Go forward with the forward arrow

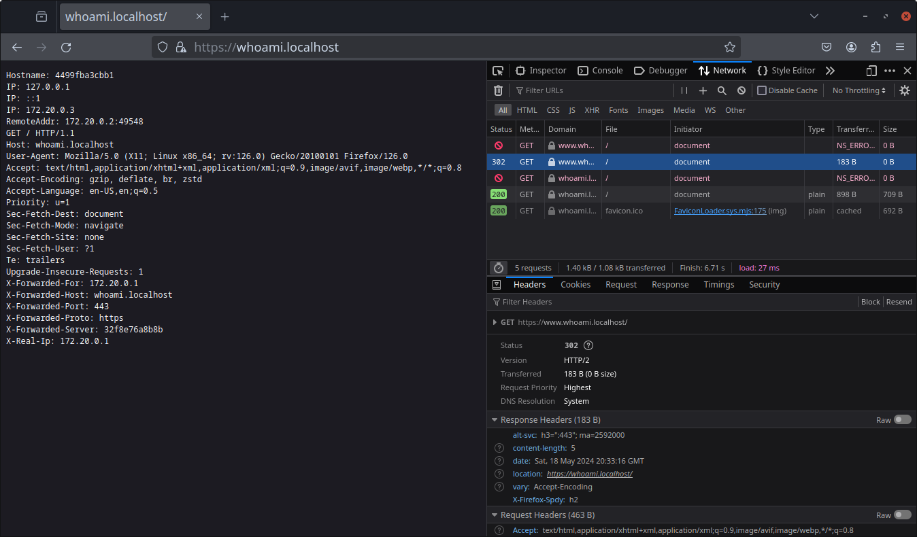pos(41,47)
